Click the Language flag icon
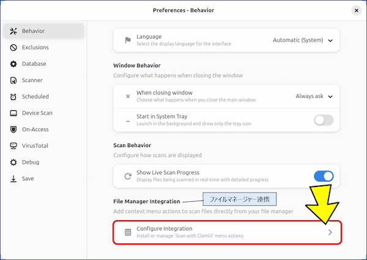 pyautogui.click(x=128, y=40)
